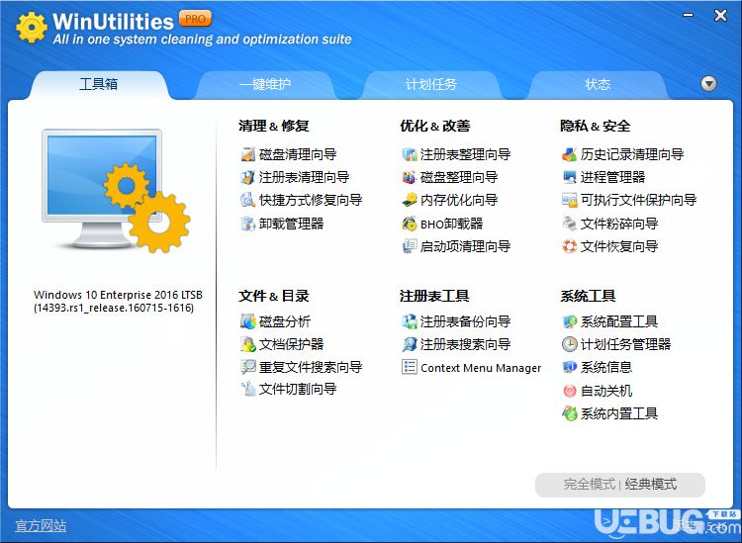Click the 系统内置工具 icon
This screenshot has width=742, height=543.
(x=569, y=413)
